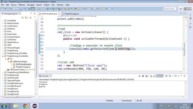Switch to ProjetoSwing.java editor tab
This screenshot has height=109, width=193.
click(72, 14)
